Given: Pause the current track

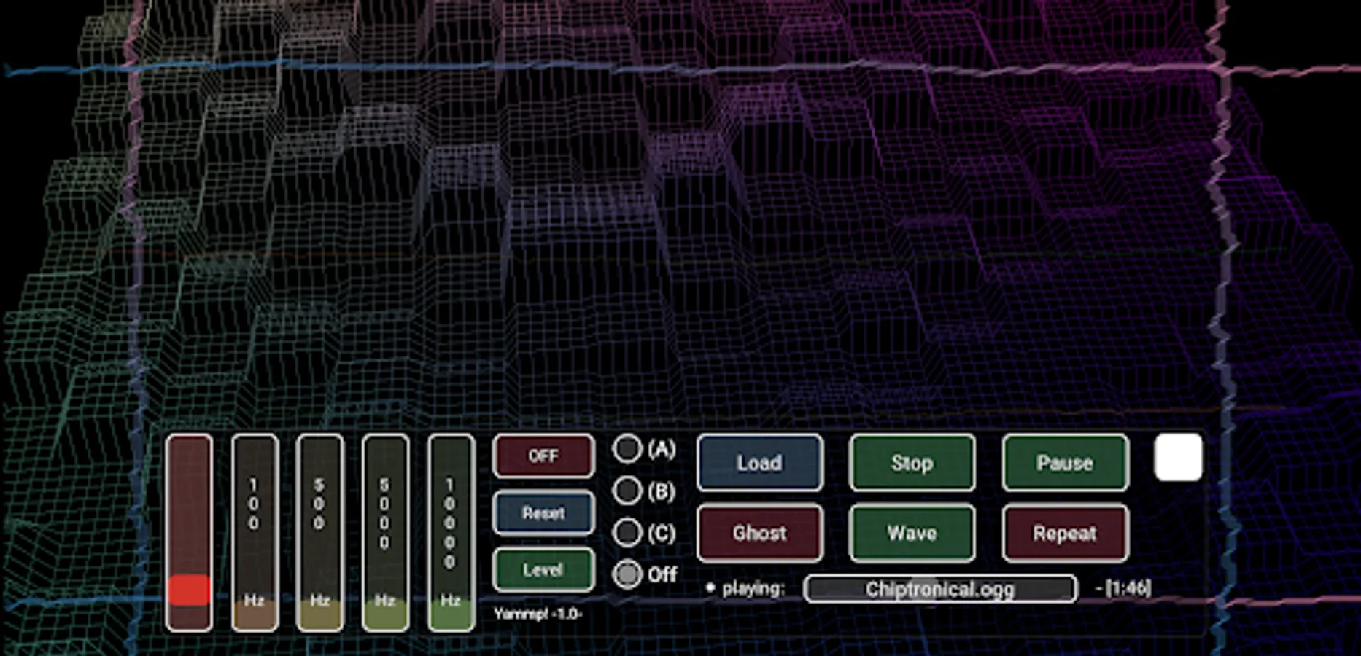Looking at the screenshot, I should coord(1065,463).
